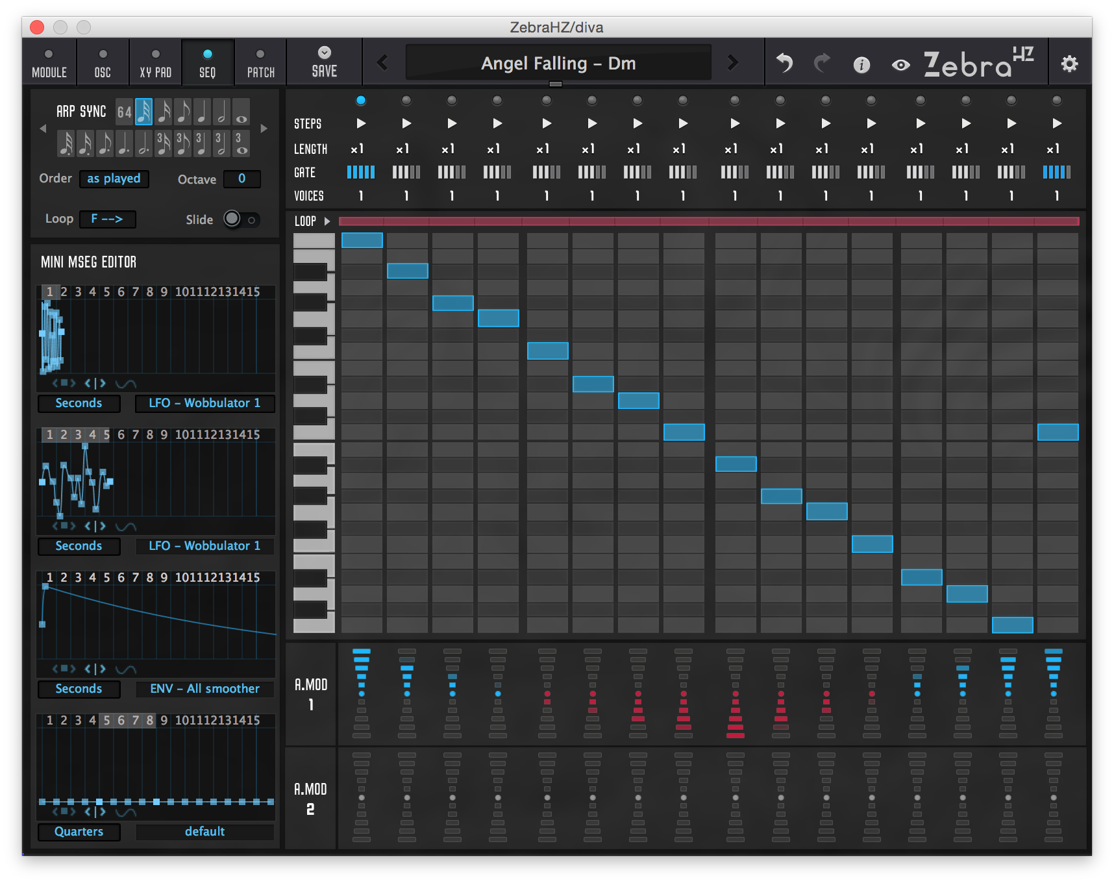Toggle the active step 1 indicator dot
The image size is (1114, 883).
(361, 100)
